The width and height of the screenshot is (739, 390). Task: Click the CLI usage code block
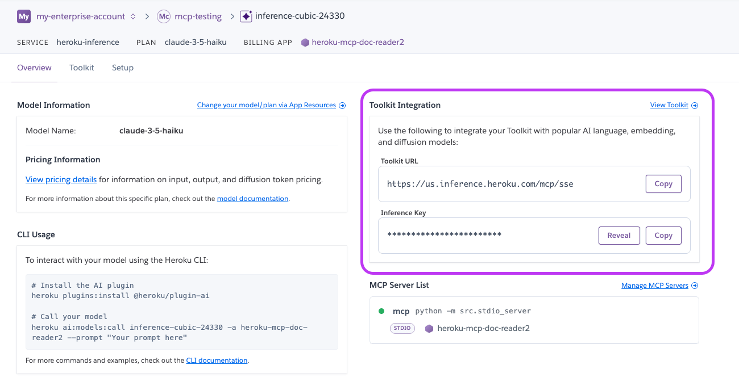[182, 312]
